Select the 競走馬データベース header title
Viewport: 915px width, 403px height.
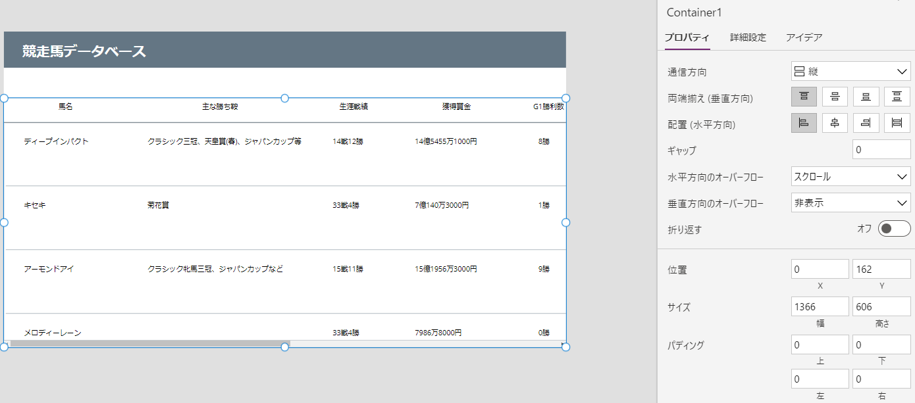point(84,51)
